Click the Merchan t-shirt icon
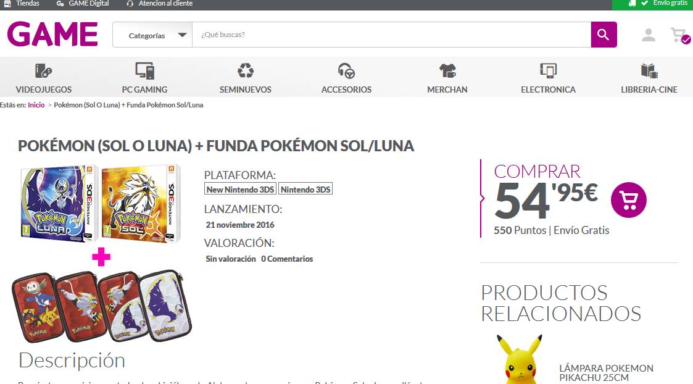693x384 pixels. coord(447,71)
